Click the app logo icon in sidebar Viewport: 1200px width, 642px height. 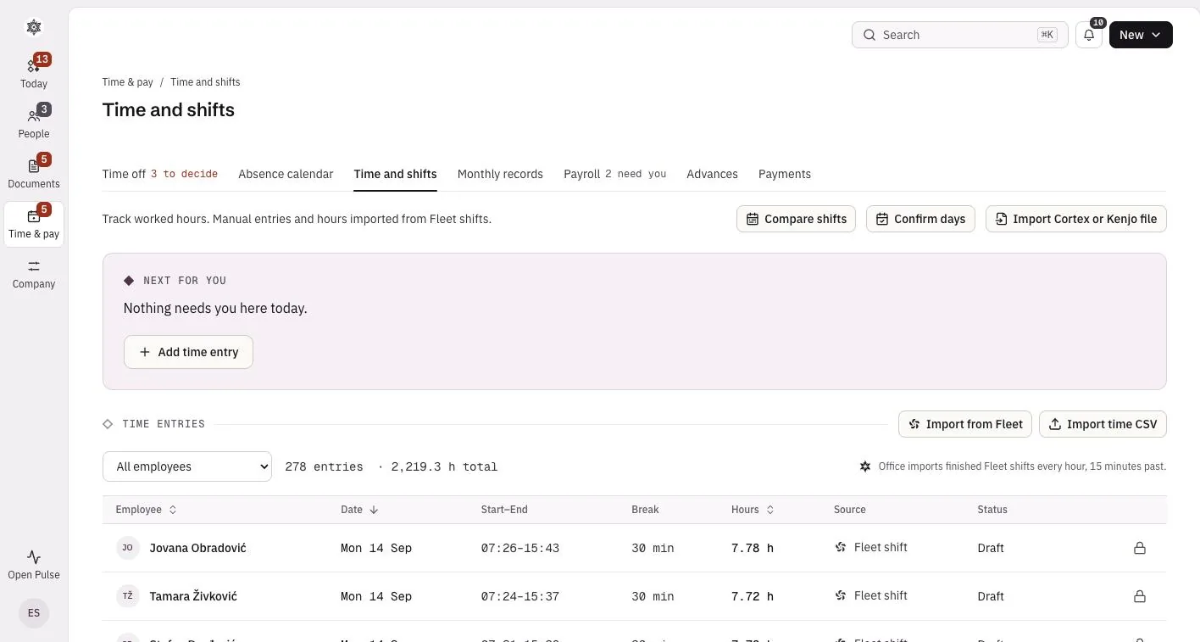pos(34,27)
